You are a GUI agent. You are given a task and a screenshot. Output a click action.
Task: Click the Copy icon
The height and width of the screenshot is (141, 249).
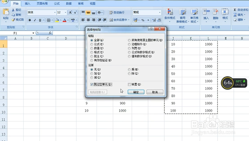13,15
